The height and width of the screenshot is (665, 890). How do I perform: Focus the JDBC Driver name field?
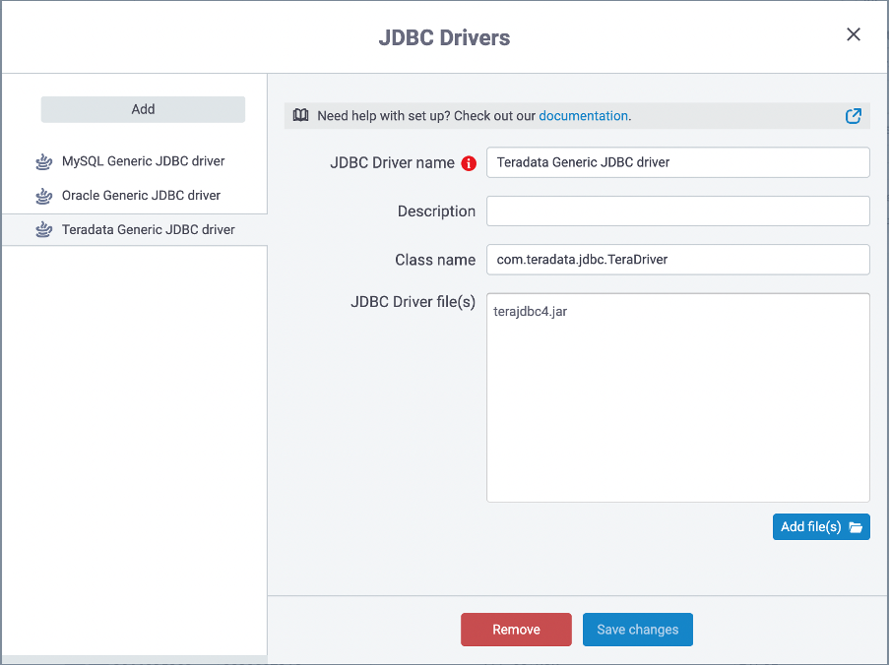677,162
